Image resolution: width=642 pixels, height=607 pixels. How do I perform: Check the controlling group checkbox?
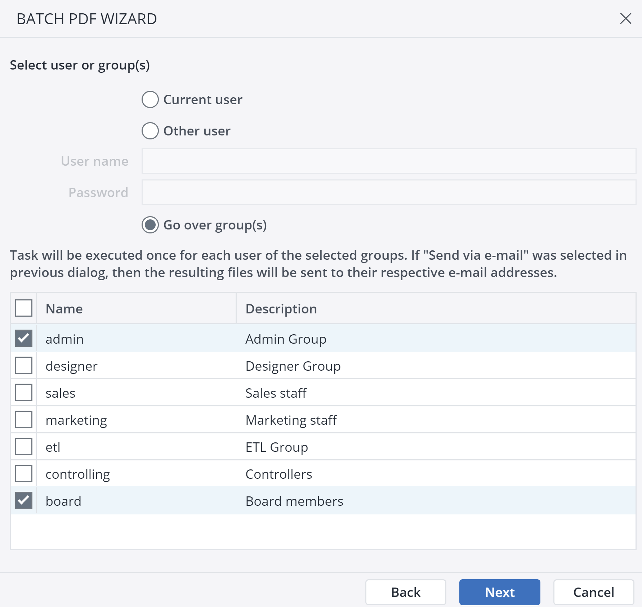point(24,473)
